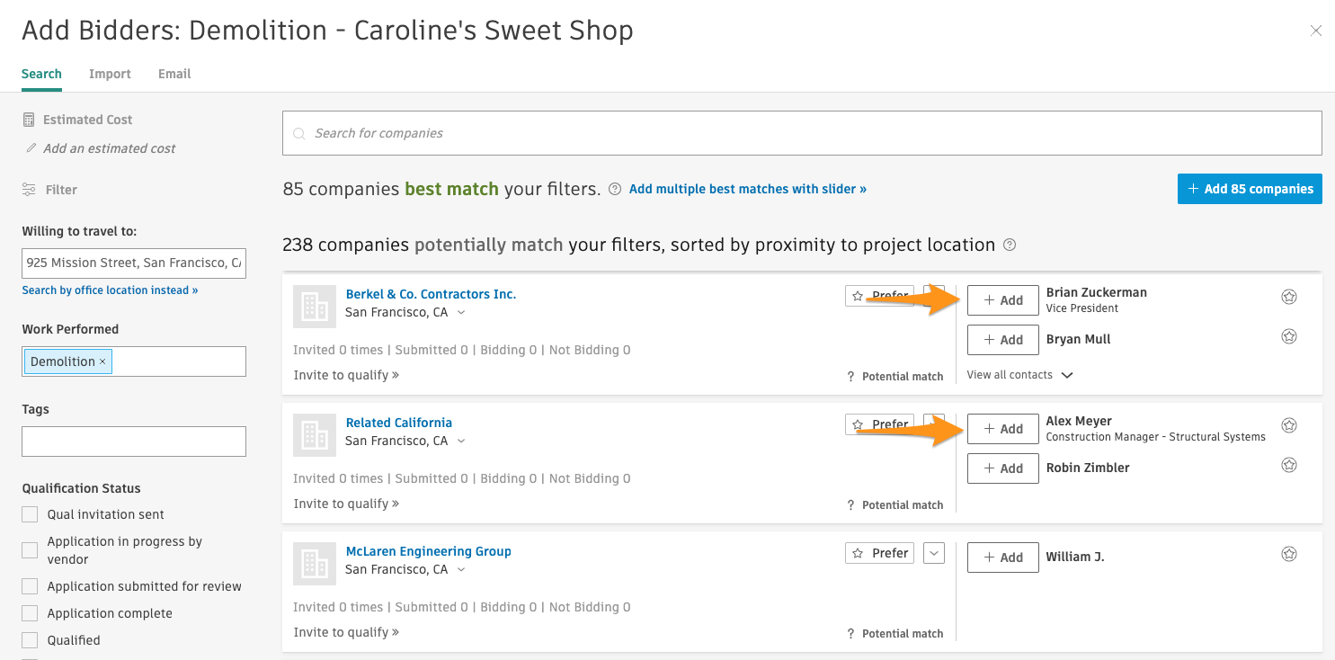The width and height of the screenshot is (1335, 660).
Task: Click Add 85 companies button
Action: click(1250, 189)
